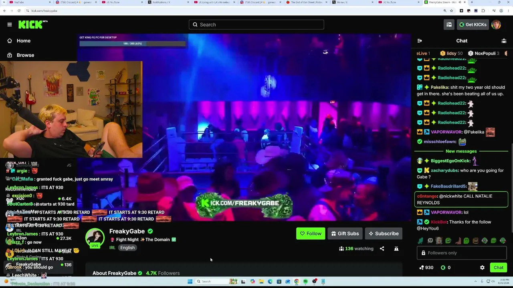
Task: Share the stream via share icon
Action: (382, 248)
